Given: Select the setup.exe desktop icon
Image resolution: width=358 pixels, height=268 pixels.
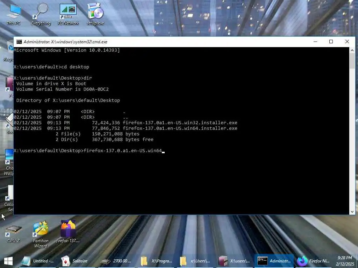Looking at the screenshot, I should pos(95,14).
